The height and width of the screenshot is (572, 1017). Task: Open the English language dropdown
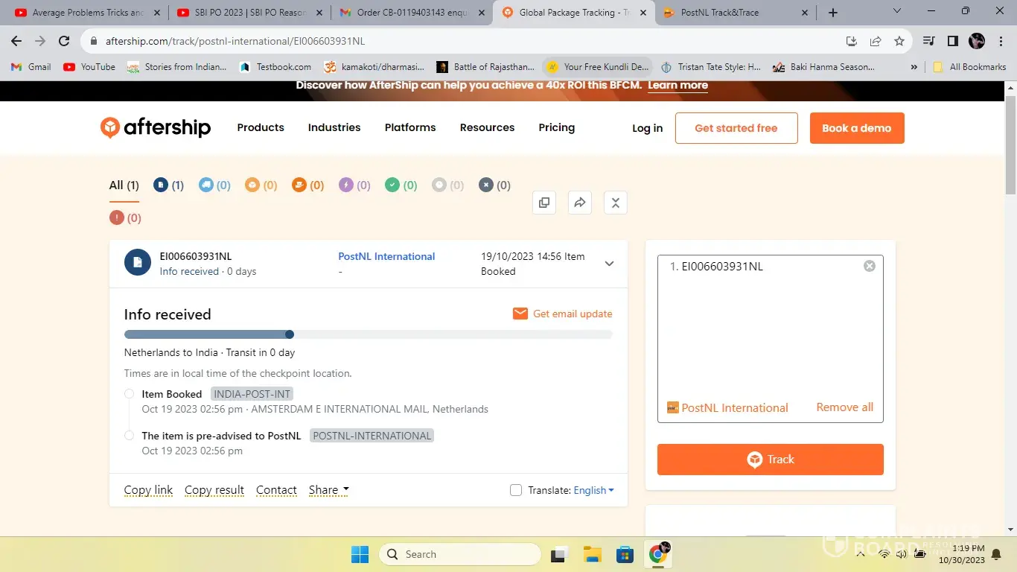[593, 490]
